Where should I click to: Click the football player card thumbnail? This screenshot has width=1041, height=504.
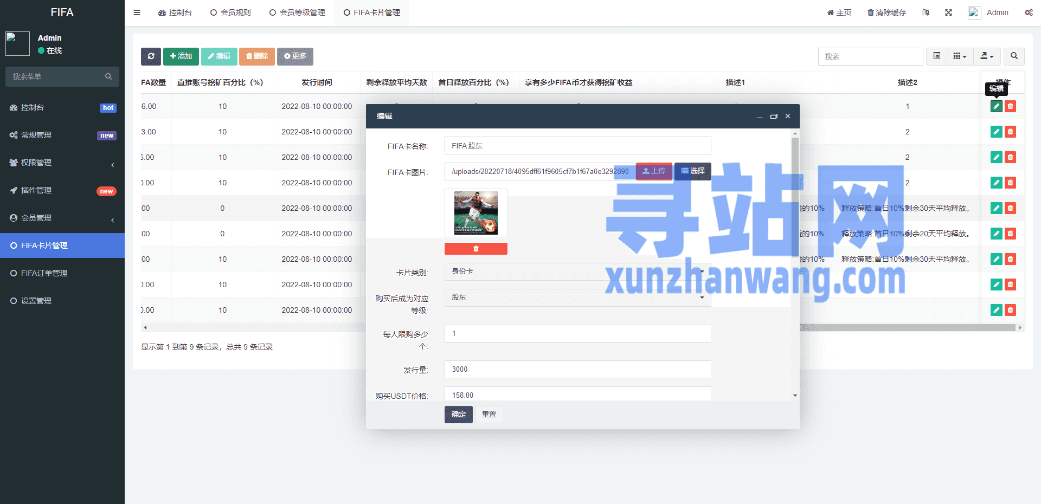pyautogui.click(x=476, y=213)
